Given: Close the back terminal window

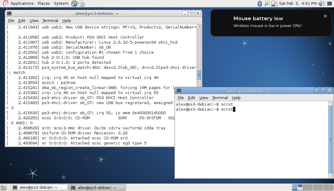Looking at the screenshot, I should pos(198,13).
